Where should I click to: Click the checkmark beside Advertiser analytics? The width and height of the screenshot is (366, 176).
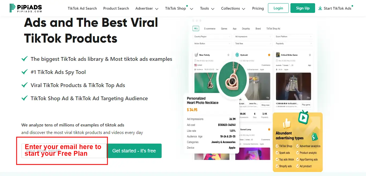pyautogui.click(x=298, y=146)
